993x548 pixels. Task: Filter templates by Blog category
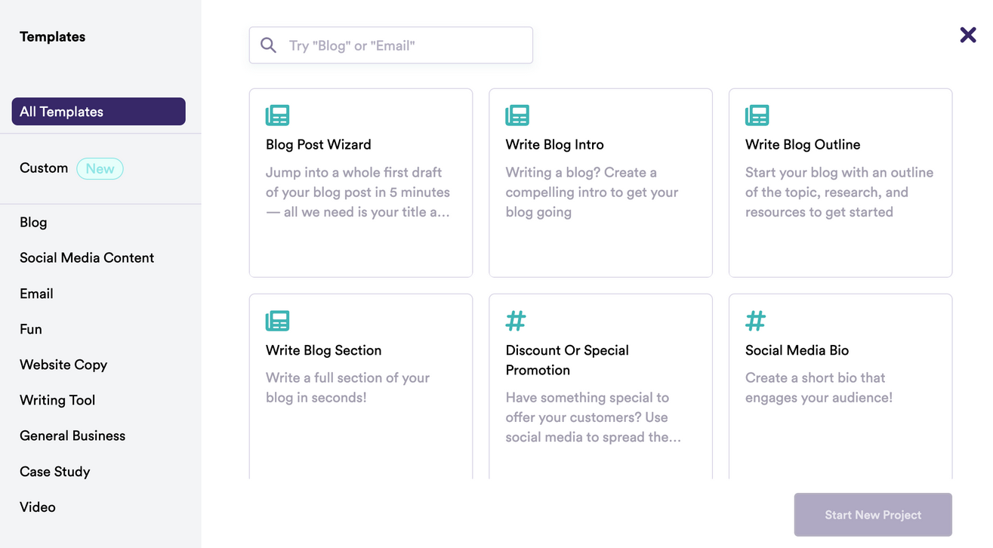[33, 223]
